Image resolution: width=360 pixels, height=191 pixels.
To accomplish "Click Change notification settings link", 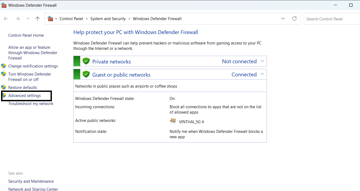I will pos(33,66).
